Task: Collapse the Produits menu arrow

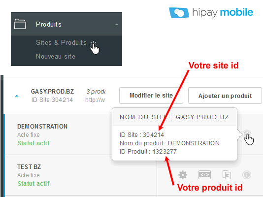Action: (117, 25)
